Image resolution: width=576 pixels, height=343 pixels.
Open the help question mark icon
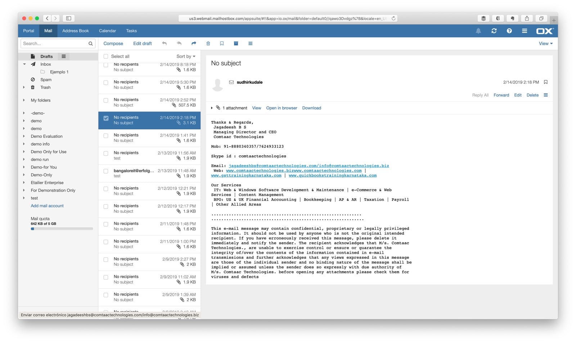coord(509,31)
